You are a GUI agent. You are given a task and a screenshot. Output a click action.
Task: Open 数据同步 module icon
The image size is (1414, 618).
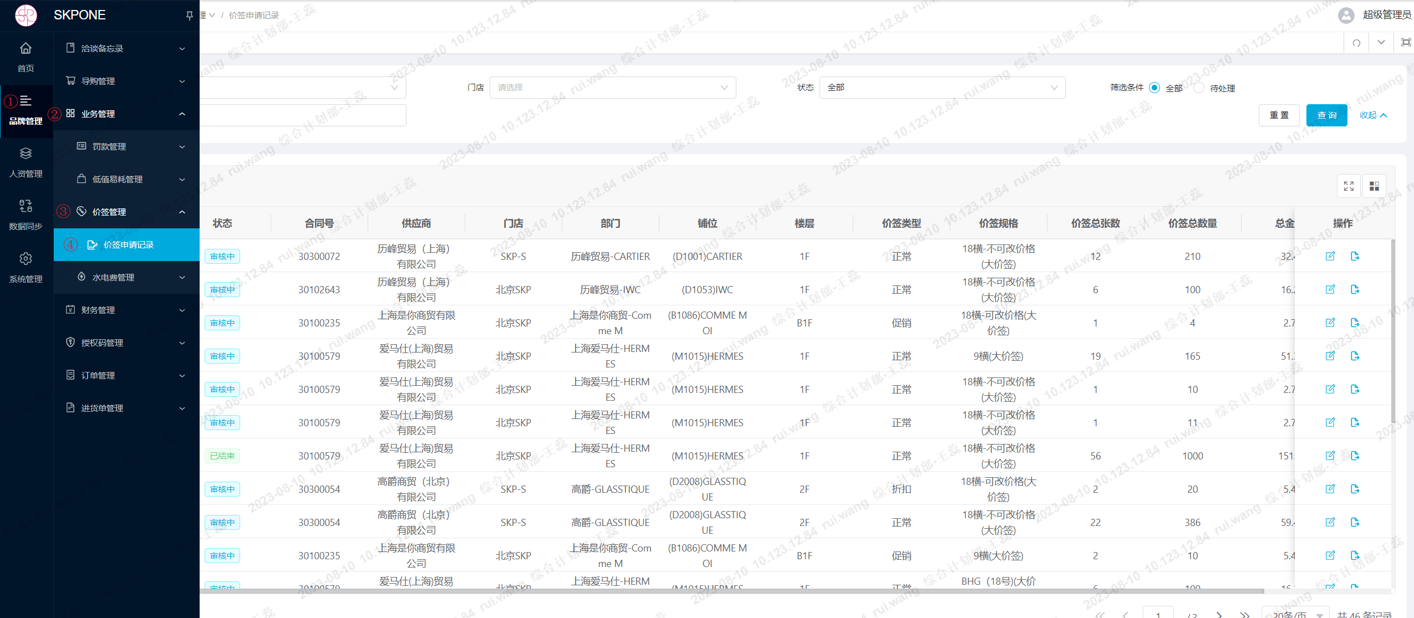tap(26, 216)
